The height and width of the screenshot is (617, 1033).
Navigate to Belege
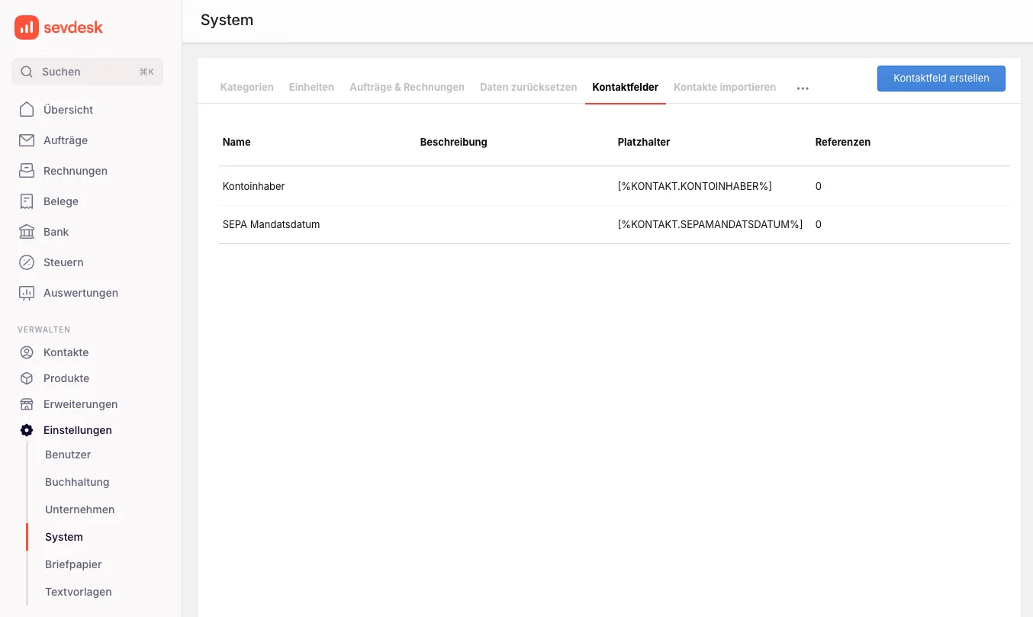[x=61, y=201]
